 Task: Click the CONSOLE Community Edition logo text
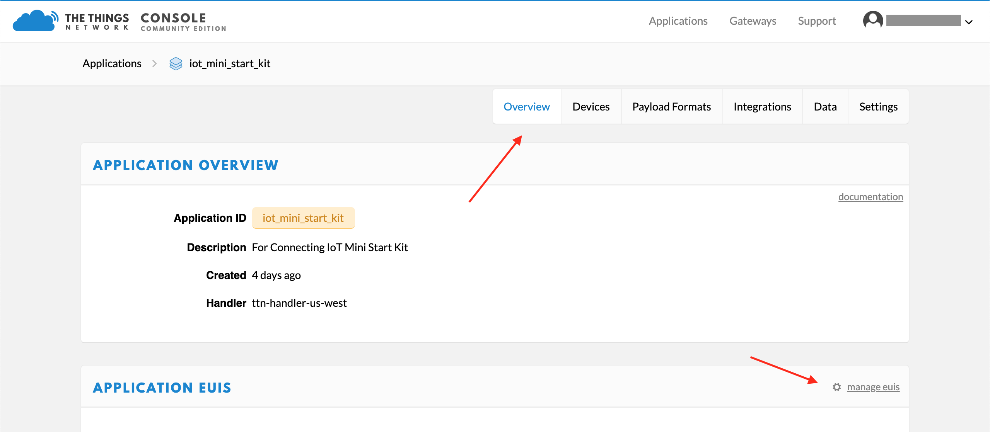click(x=183, y=22)
